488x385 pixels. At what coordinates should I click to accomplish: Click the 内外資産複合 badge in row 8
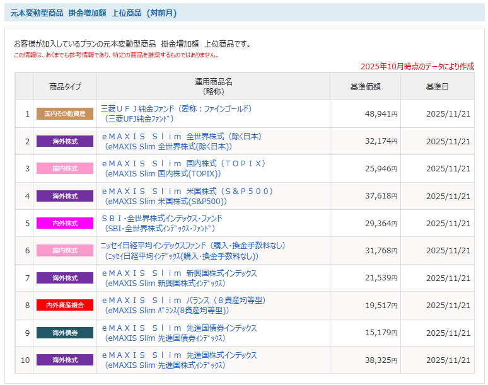click(x=65, y=305)
